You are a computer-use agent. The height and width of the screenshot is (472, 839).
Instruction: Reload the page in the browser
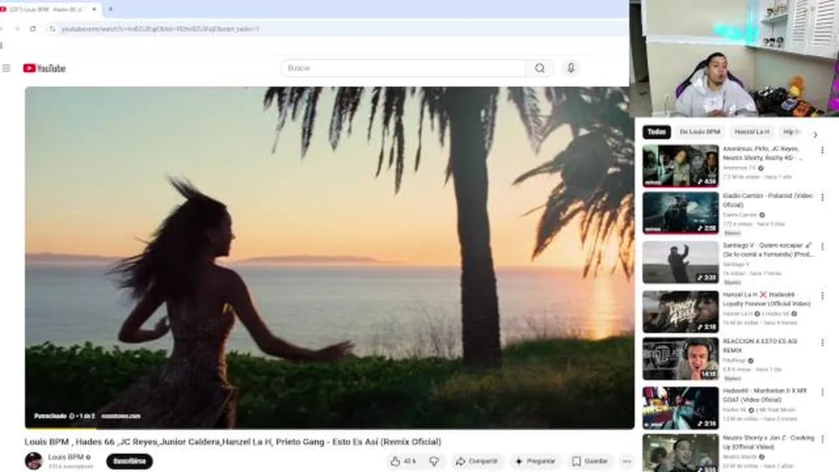point(33,29)
